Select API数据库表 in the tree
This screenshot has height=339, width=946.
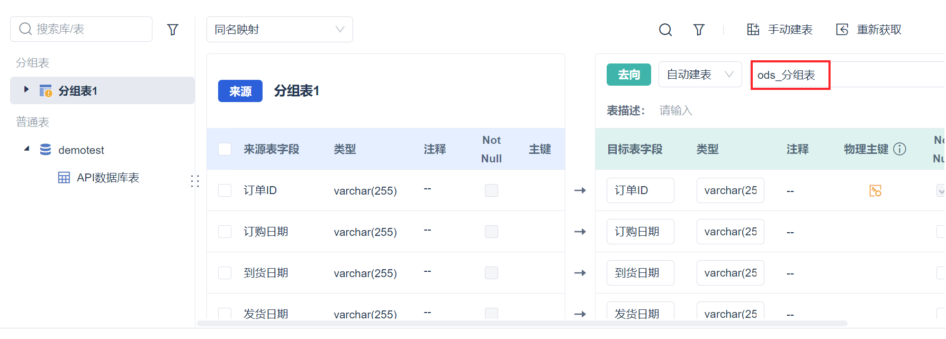click(108, 178)
